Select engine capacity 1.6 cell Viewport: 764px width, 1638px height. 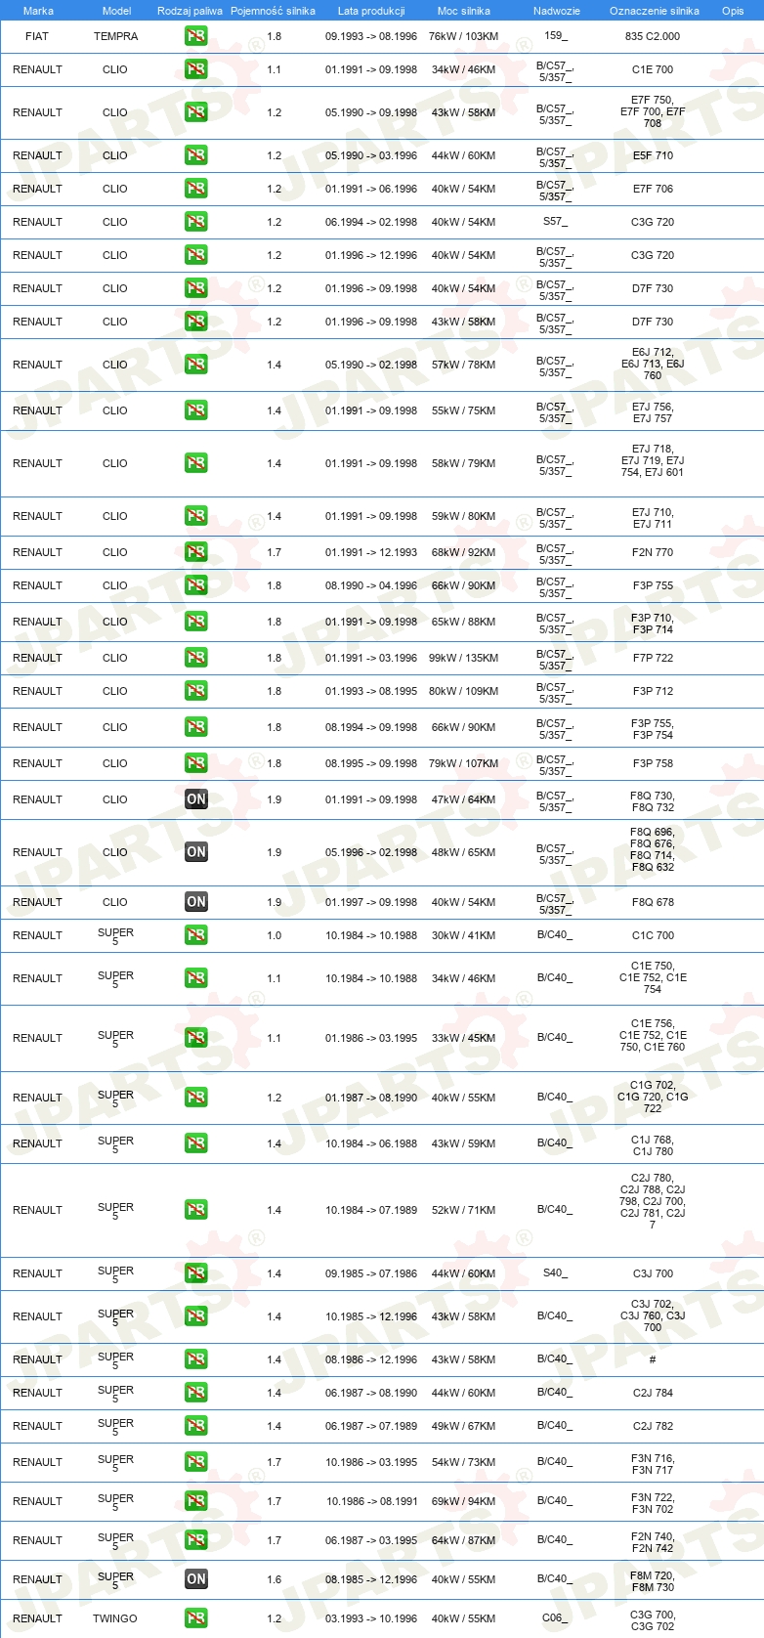[x=275, y=1579]
